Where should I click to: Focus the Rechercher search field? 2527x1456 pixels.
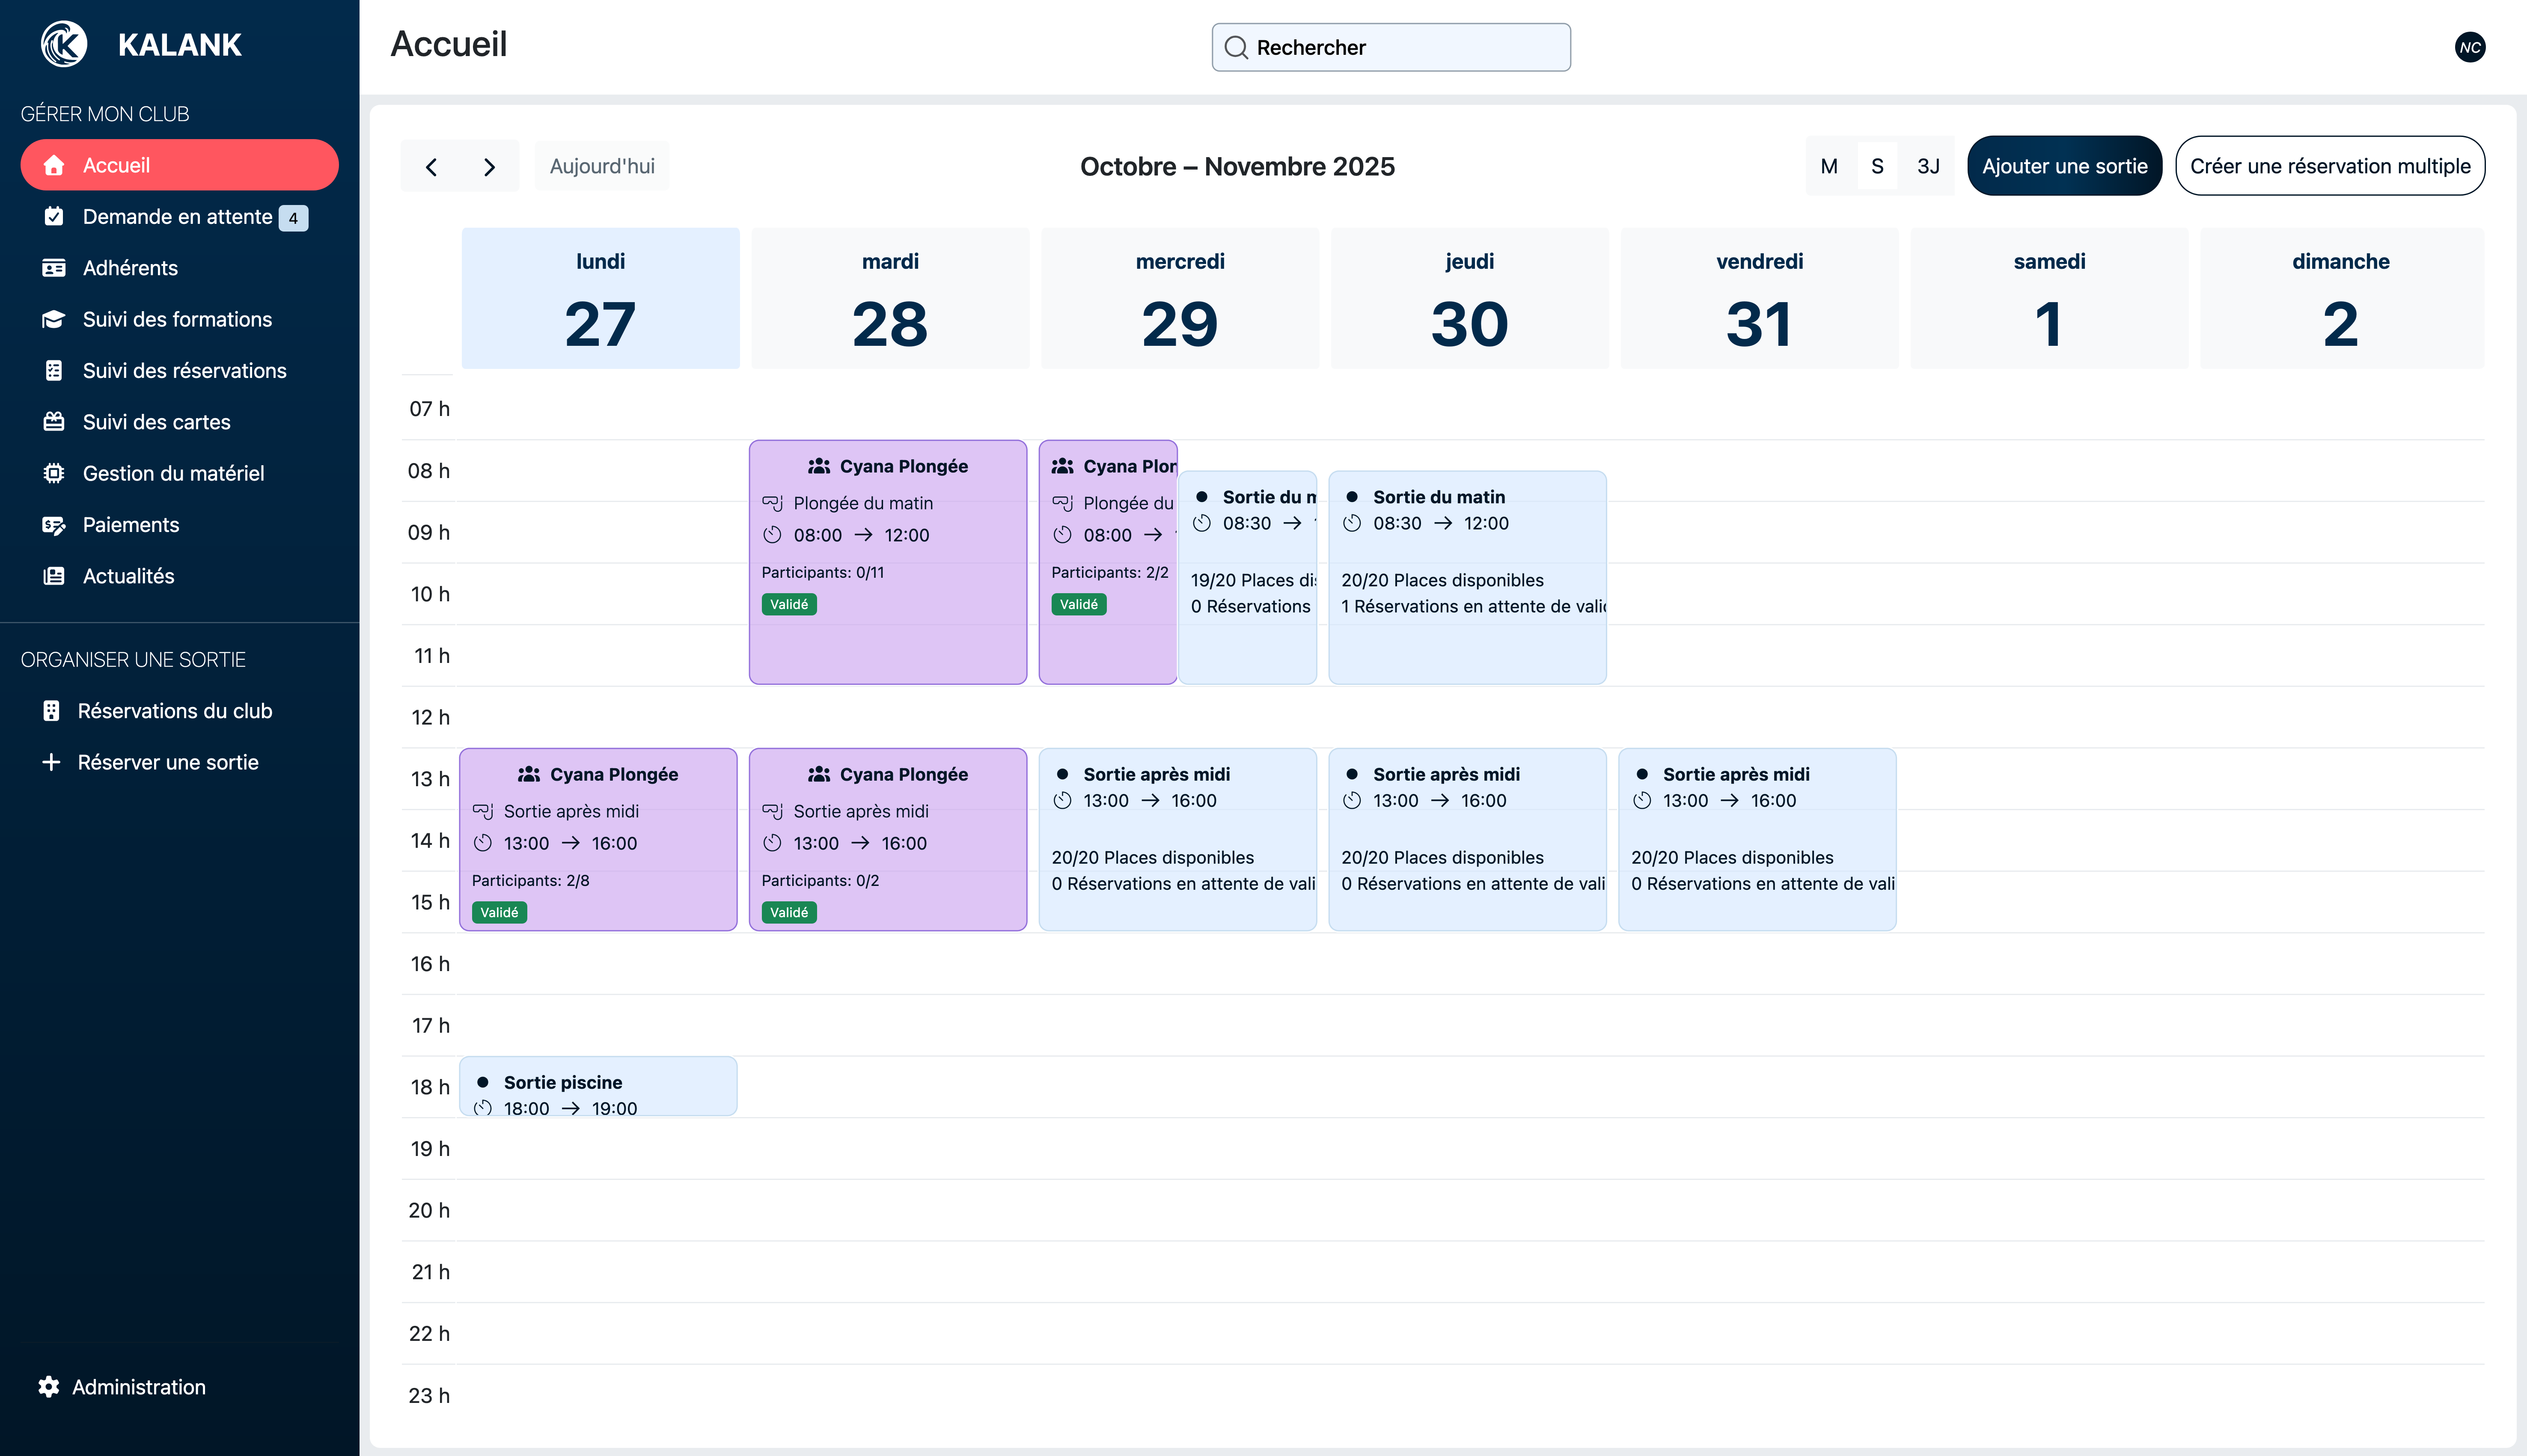tap(1391, 48)
